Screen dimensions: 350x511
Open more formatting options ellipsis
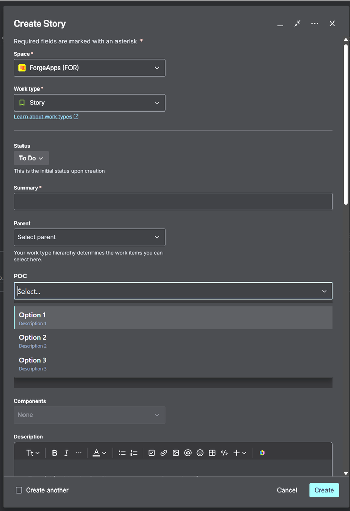(x=79, y=453)
